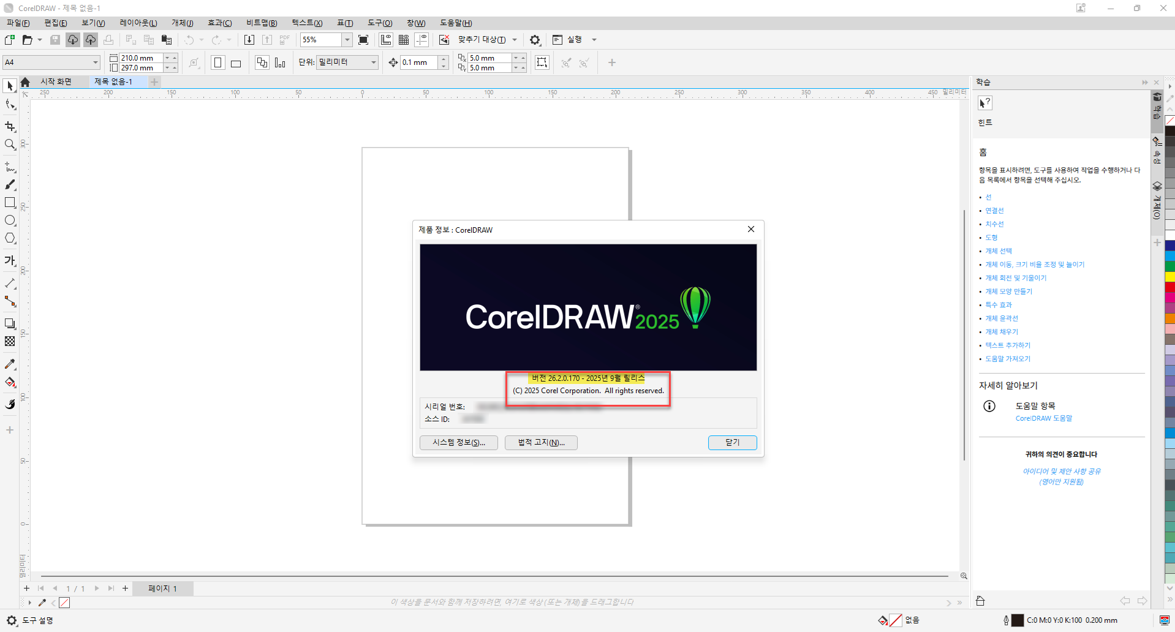This screenshot has width=1175, height=632.
Task: Click the duplicate distance 5.0 mm field
Action: click(489, 58)
